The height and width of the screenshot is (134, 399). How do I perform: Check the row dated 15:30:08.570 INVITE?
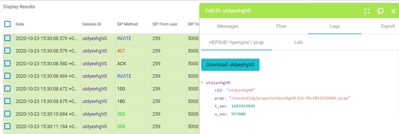tap(7, 38)
